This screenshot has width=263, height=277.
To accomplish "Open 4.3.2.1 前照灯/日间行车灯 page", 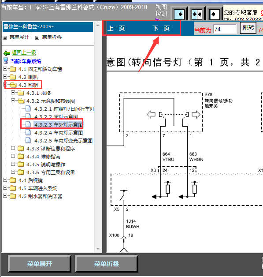I will 64,109.
